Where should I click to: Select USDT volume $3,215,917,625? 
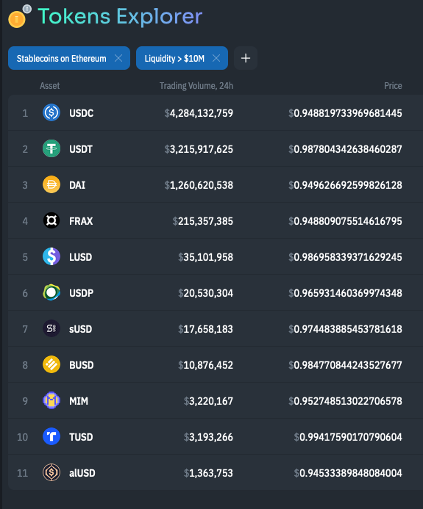point(199,149)
